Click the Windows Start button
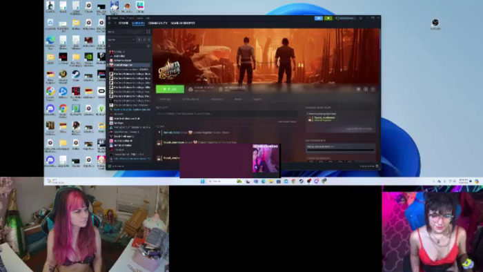 point(202,181)
